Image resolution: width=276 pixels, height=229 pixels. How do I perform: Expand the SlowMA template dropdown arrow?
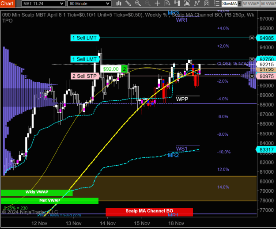(239, 4)
